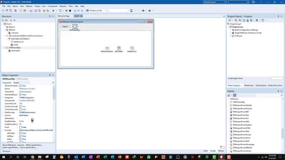Expand the Columns node in Structure
This screenshot has width=285, height=160.
pos(7,33)
